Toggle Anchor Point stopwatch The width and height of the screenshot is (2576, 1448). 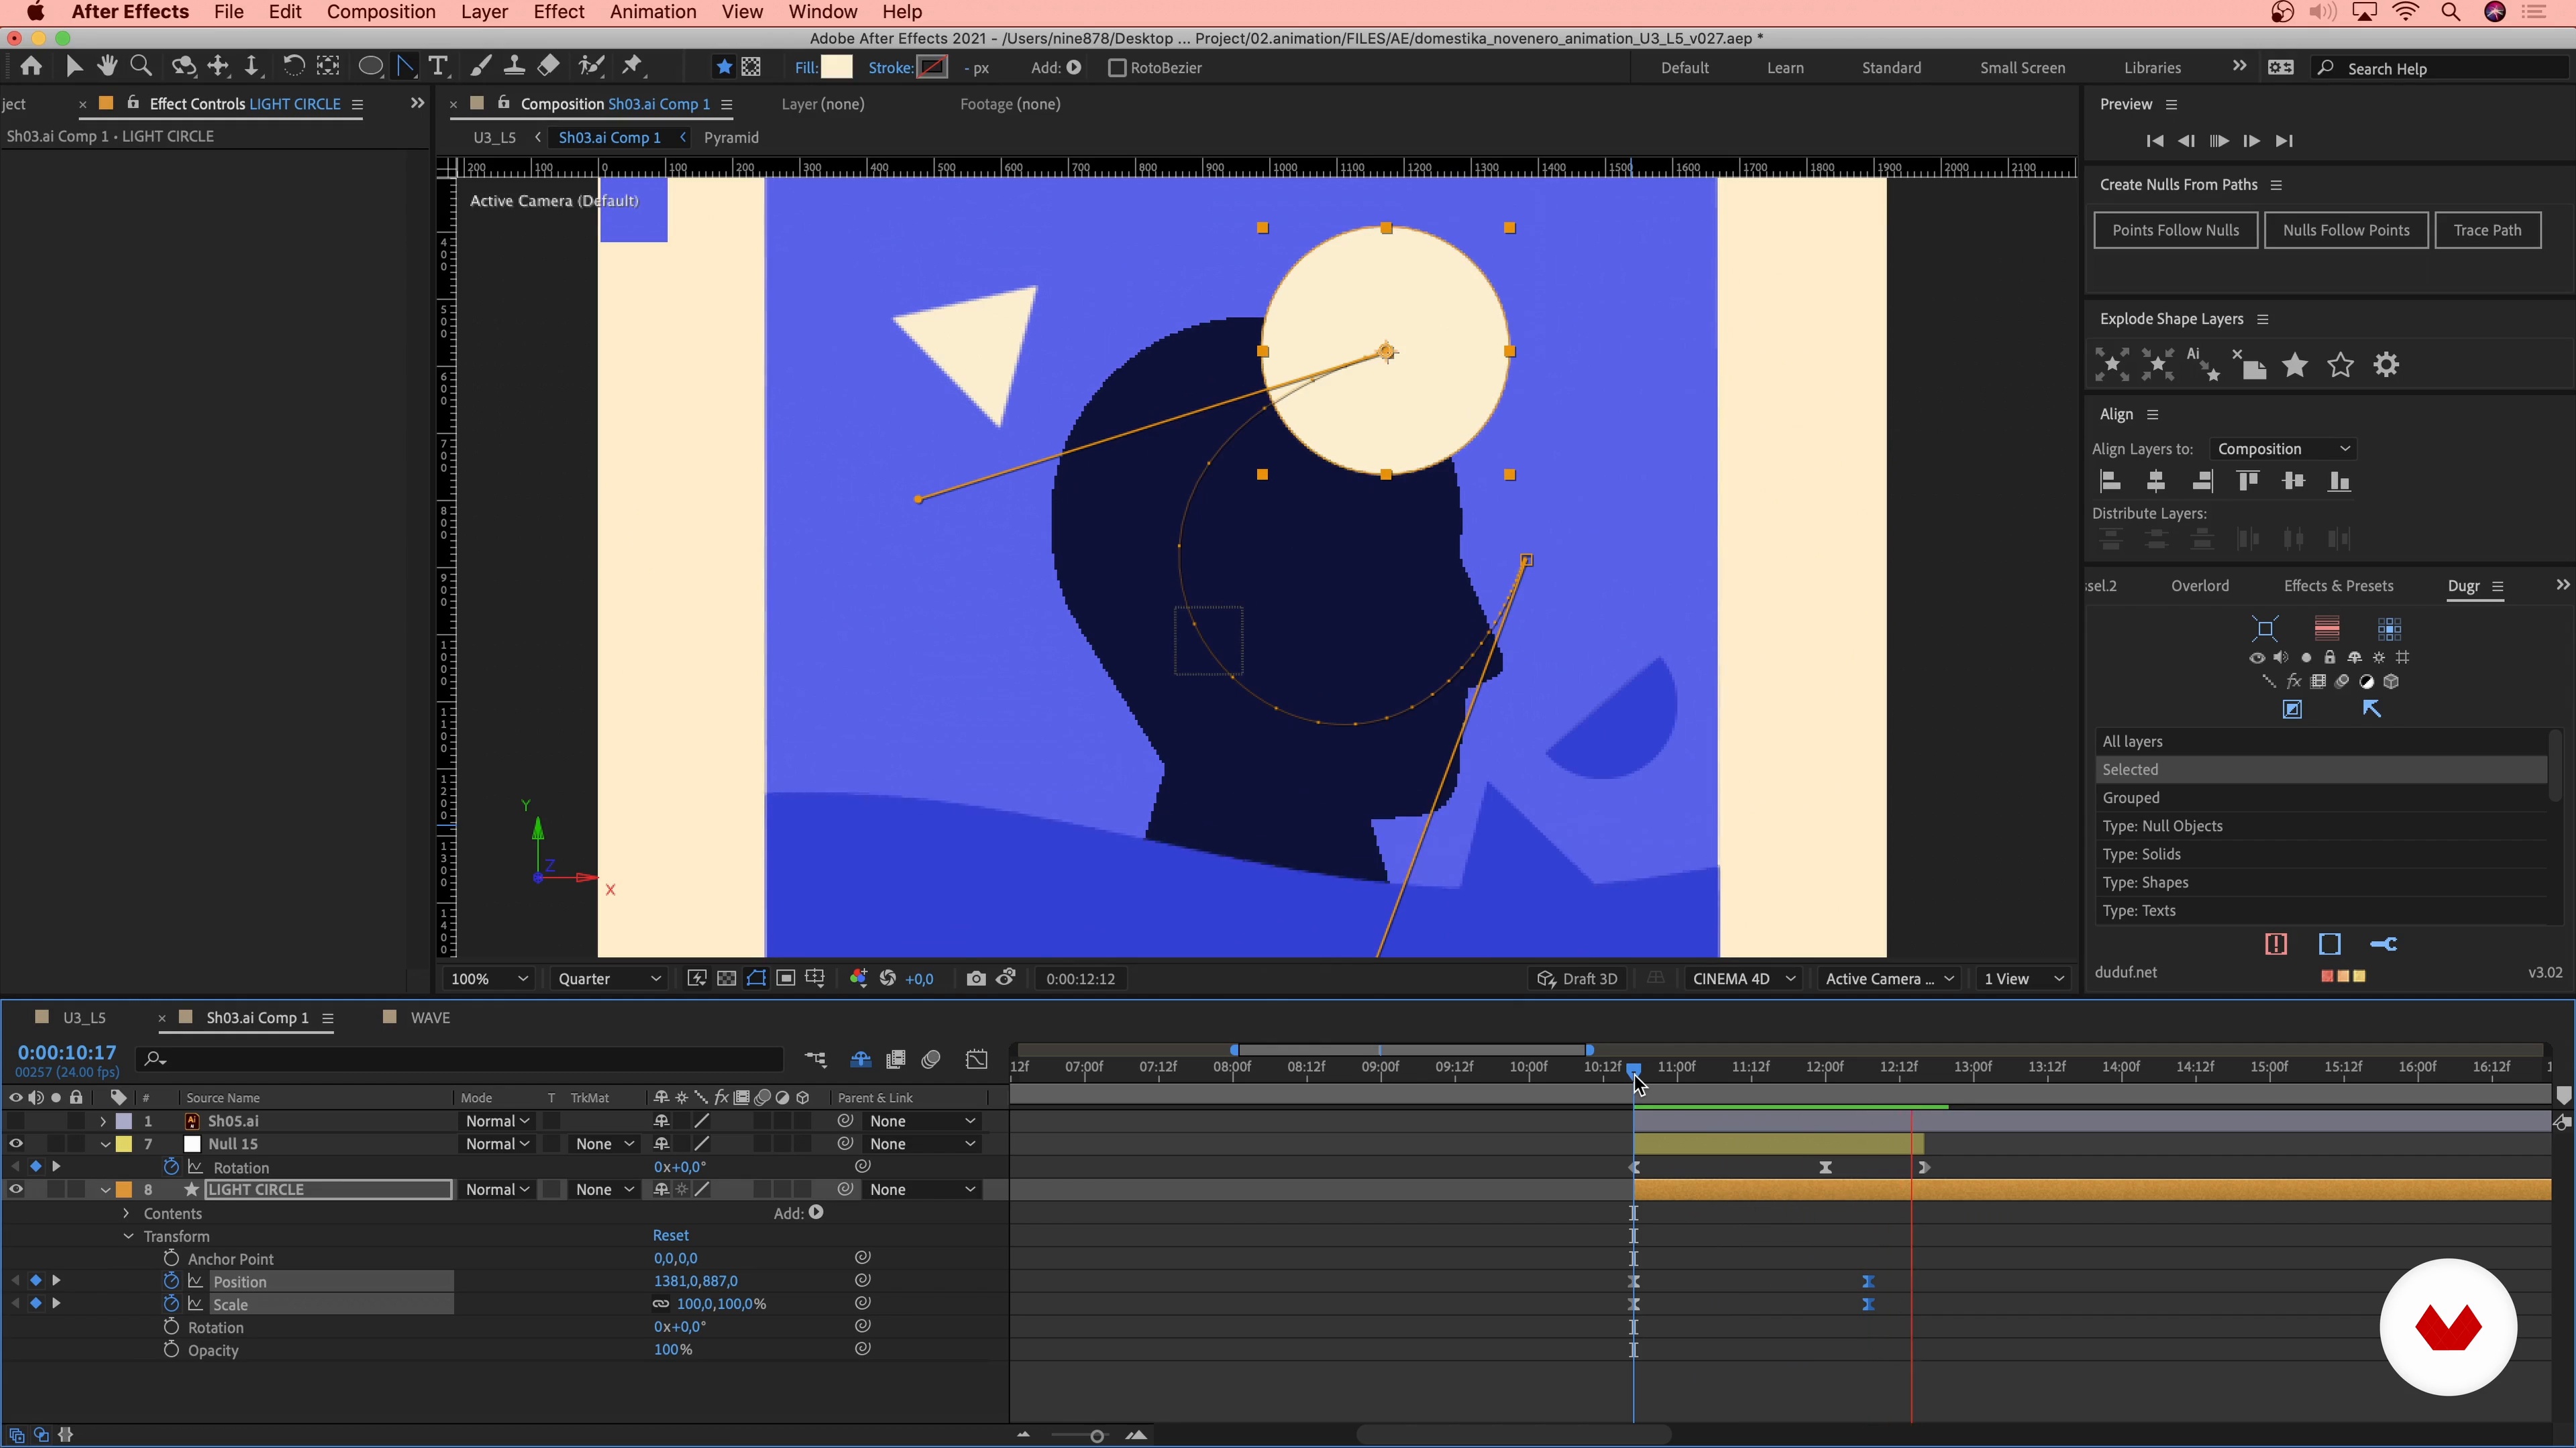171,1259
